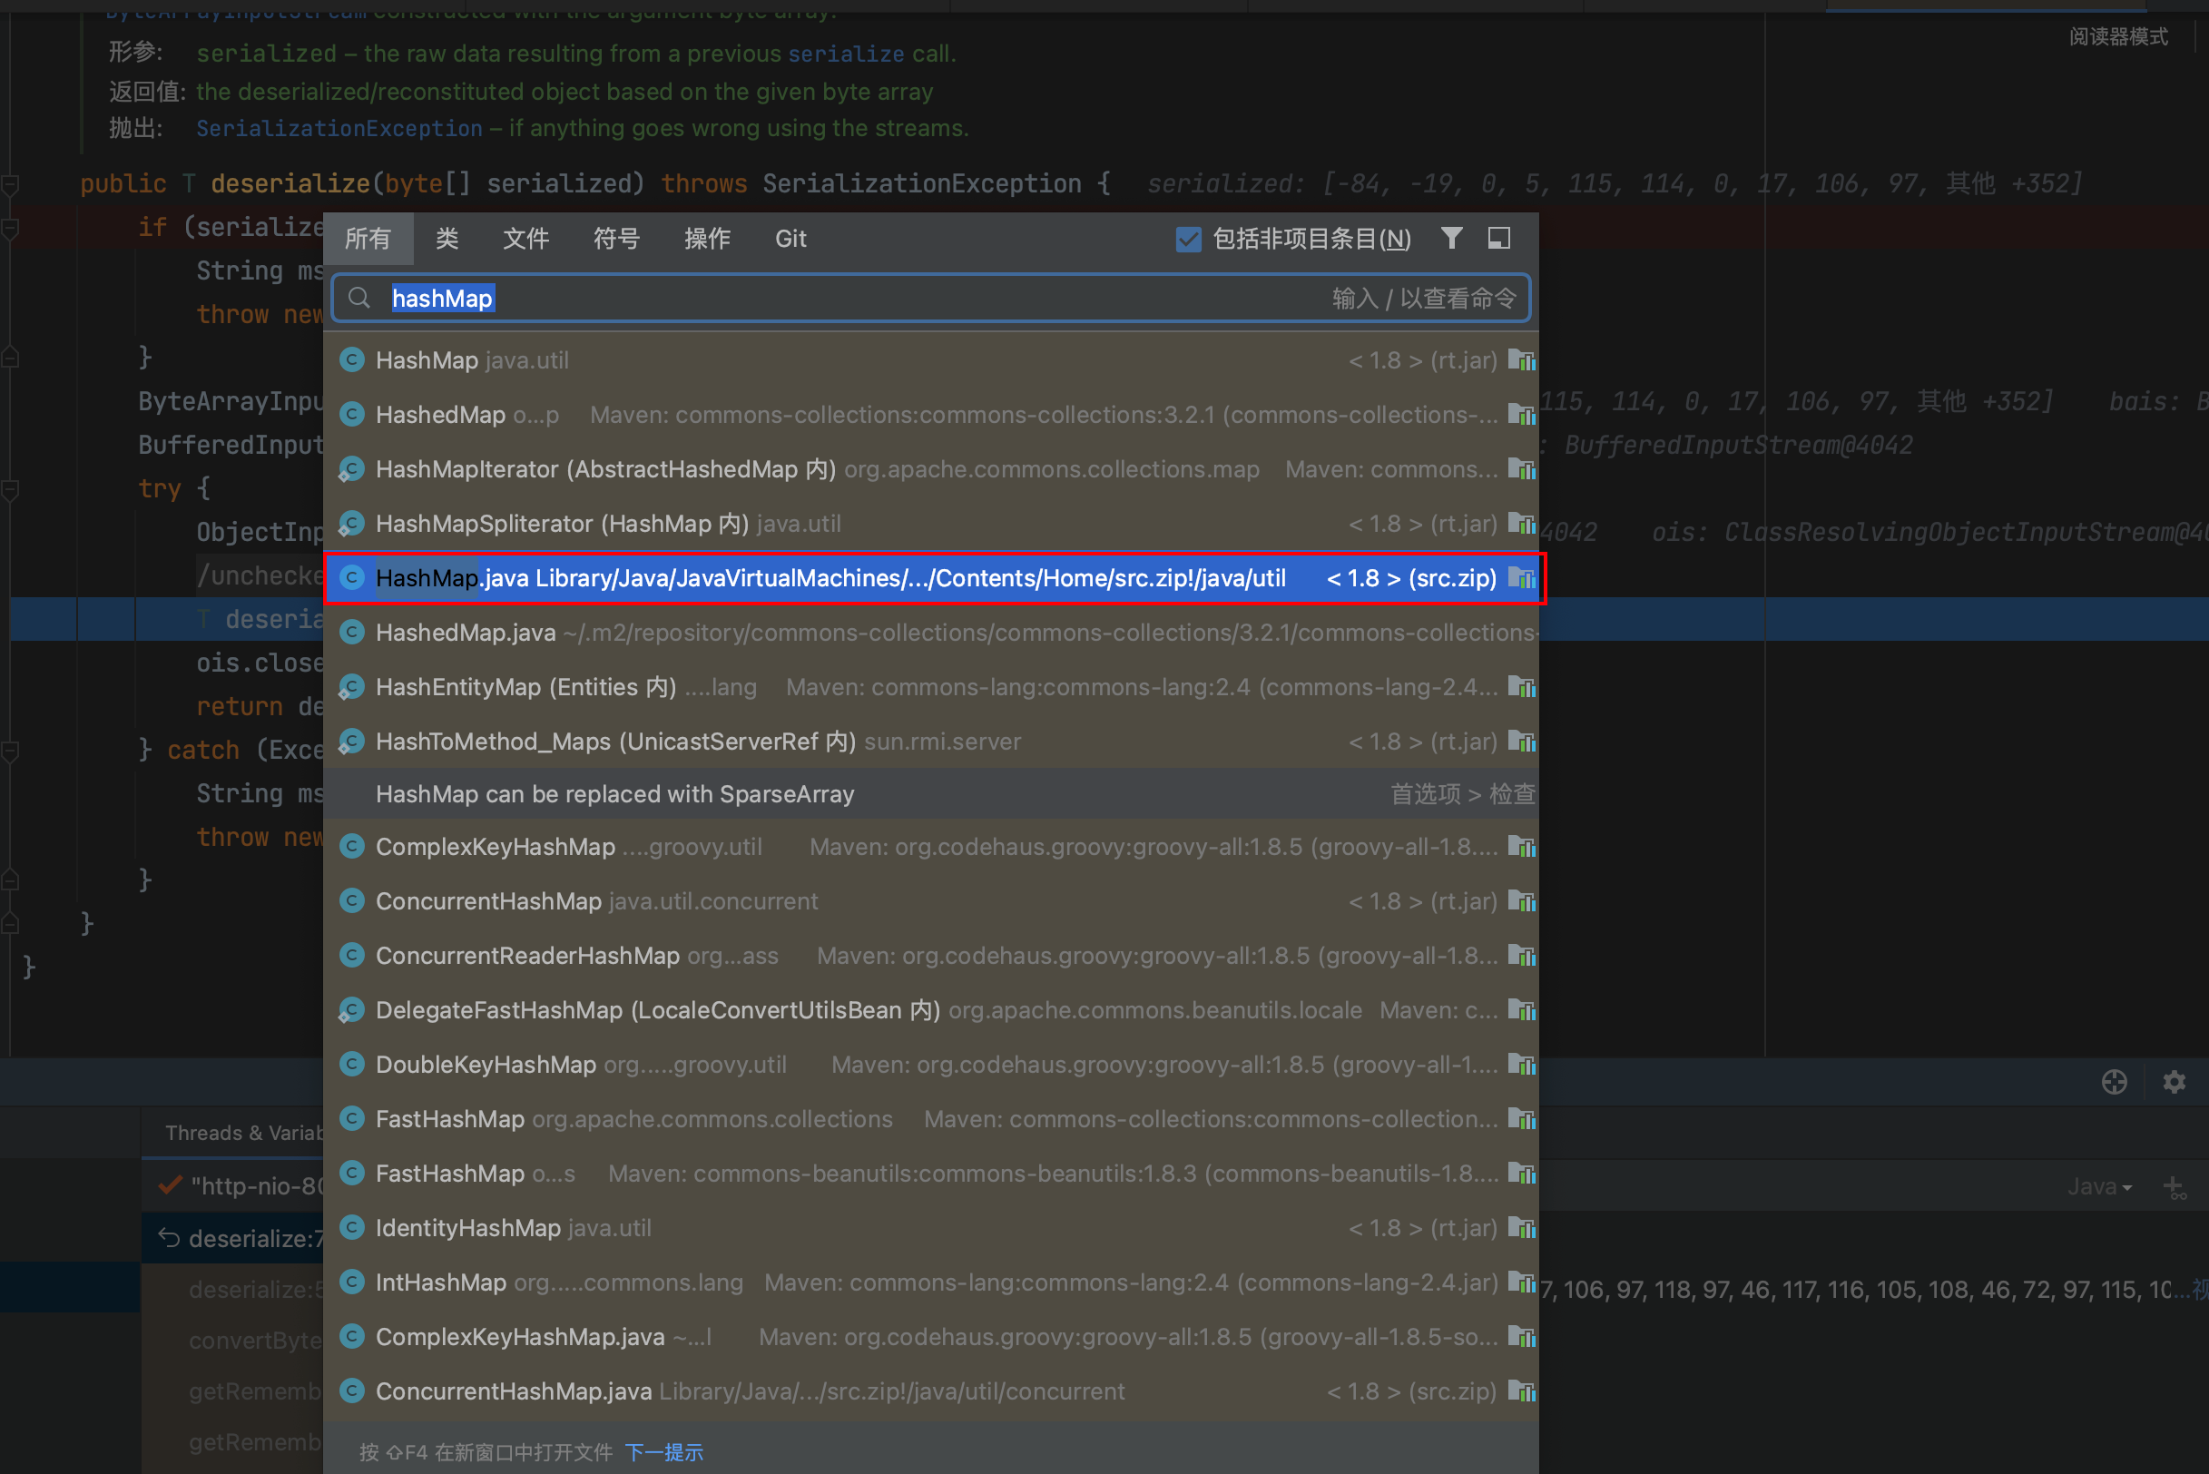Click class icon beside ConcurrentHashMap java.util.concurrent
The width and height of the screenshot is (2209, 1474).
(x=351, y=901)
